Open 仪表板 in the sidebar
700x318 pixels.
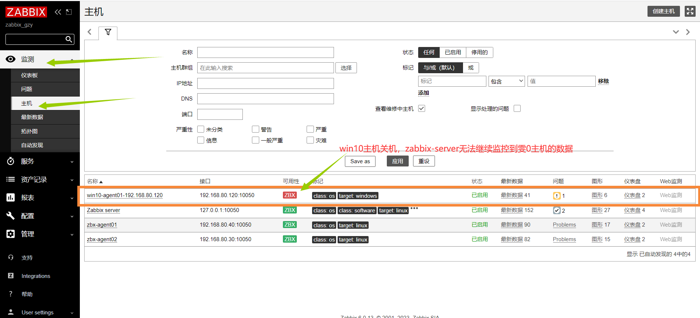(x=46, y=75)
